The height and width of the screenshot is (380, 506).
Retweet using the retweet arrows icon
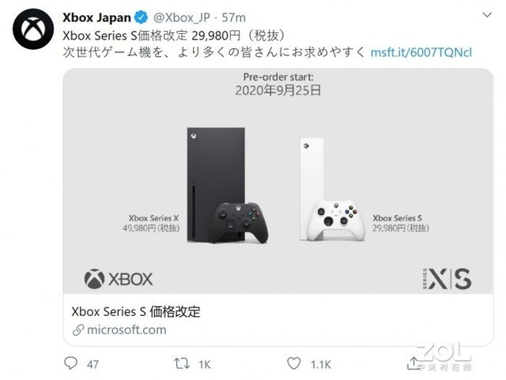point(182,363)
